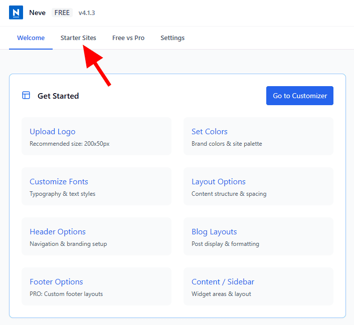The height and width of the screenshot is (325, 354).
Task: Click the Neve logo icon
Action: point(16,13)
